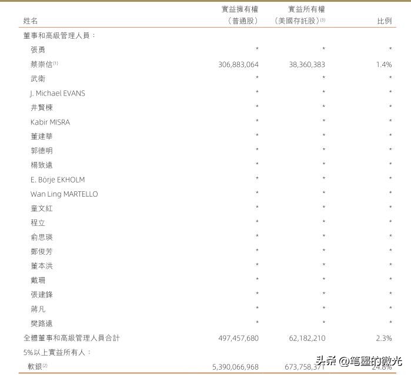Select the 2.3% total percentage
This screenshot has width=411, height=375.
[384, 338]
